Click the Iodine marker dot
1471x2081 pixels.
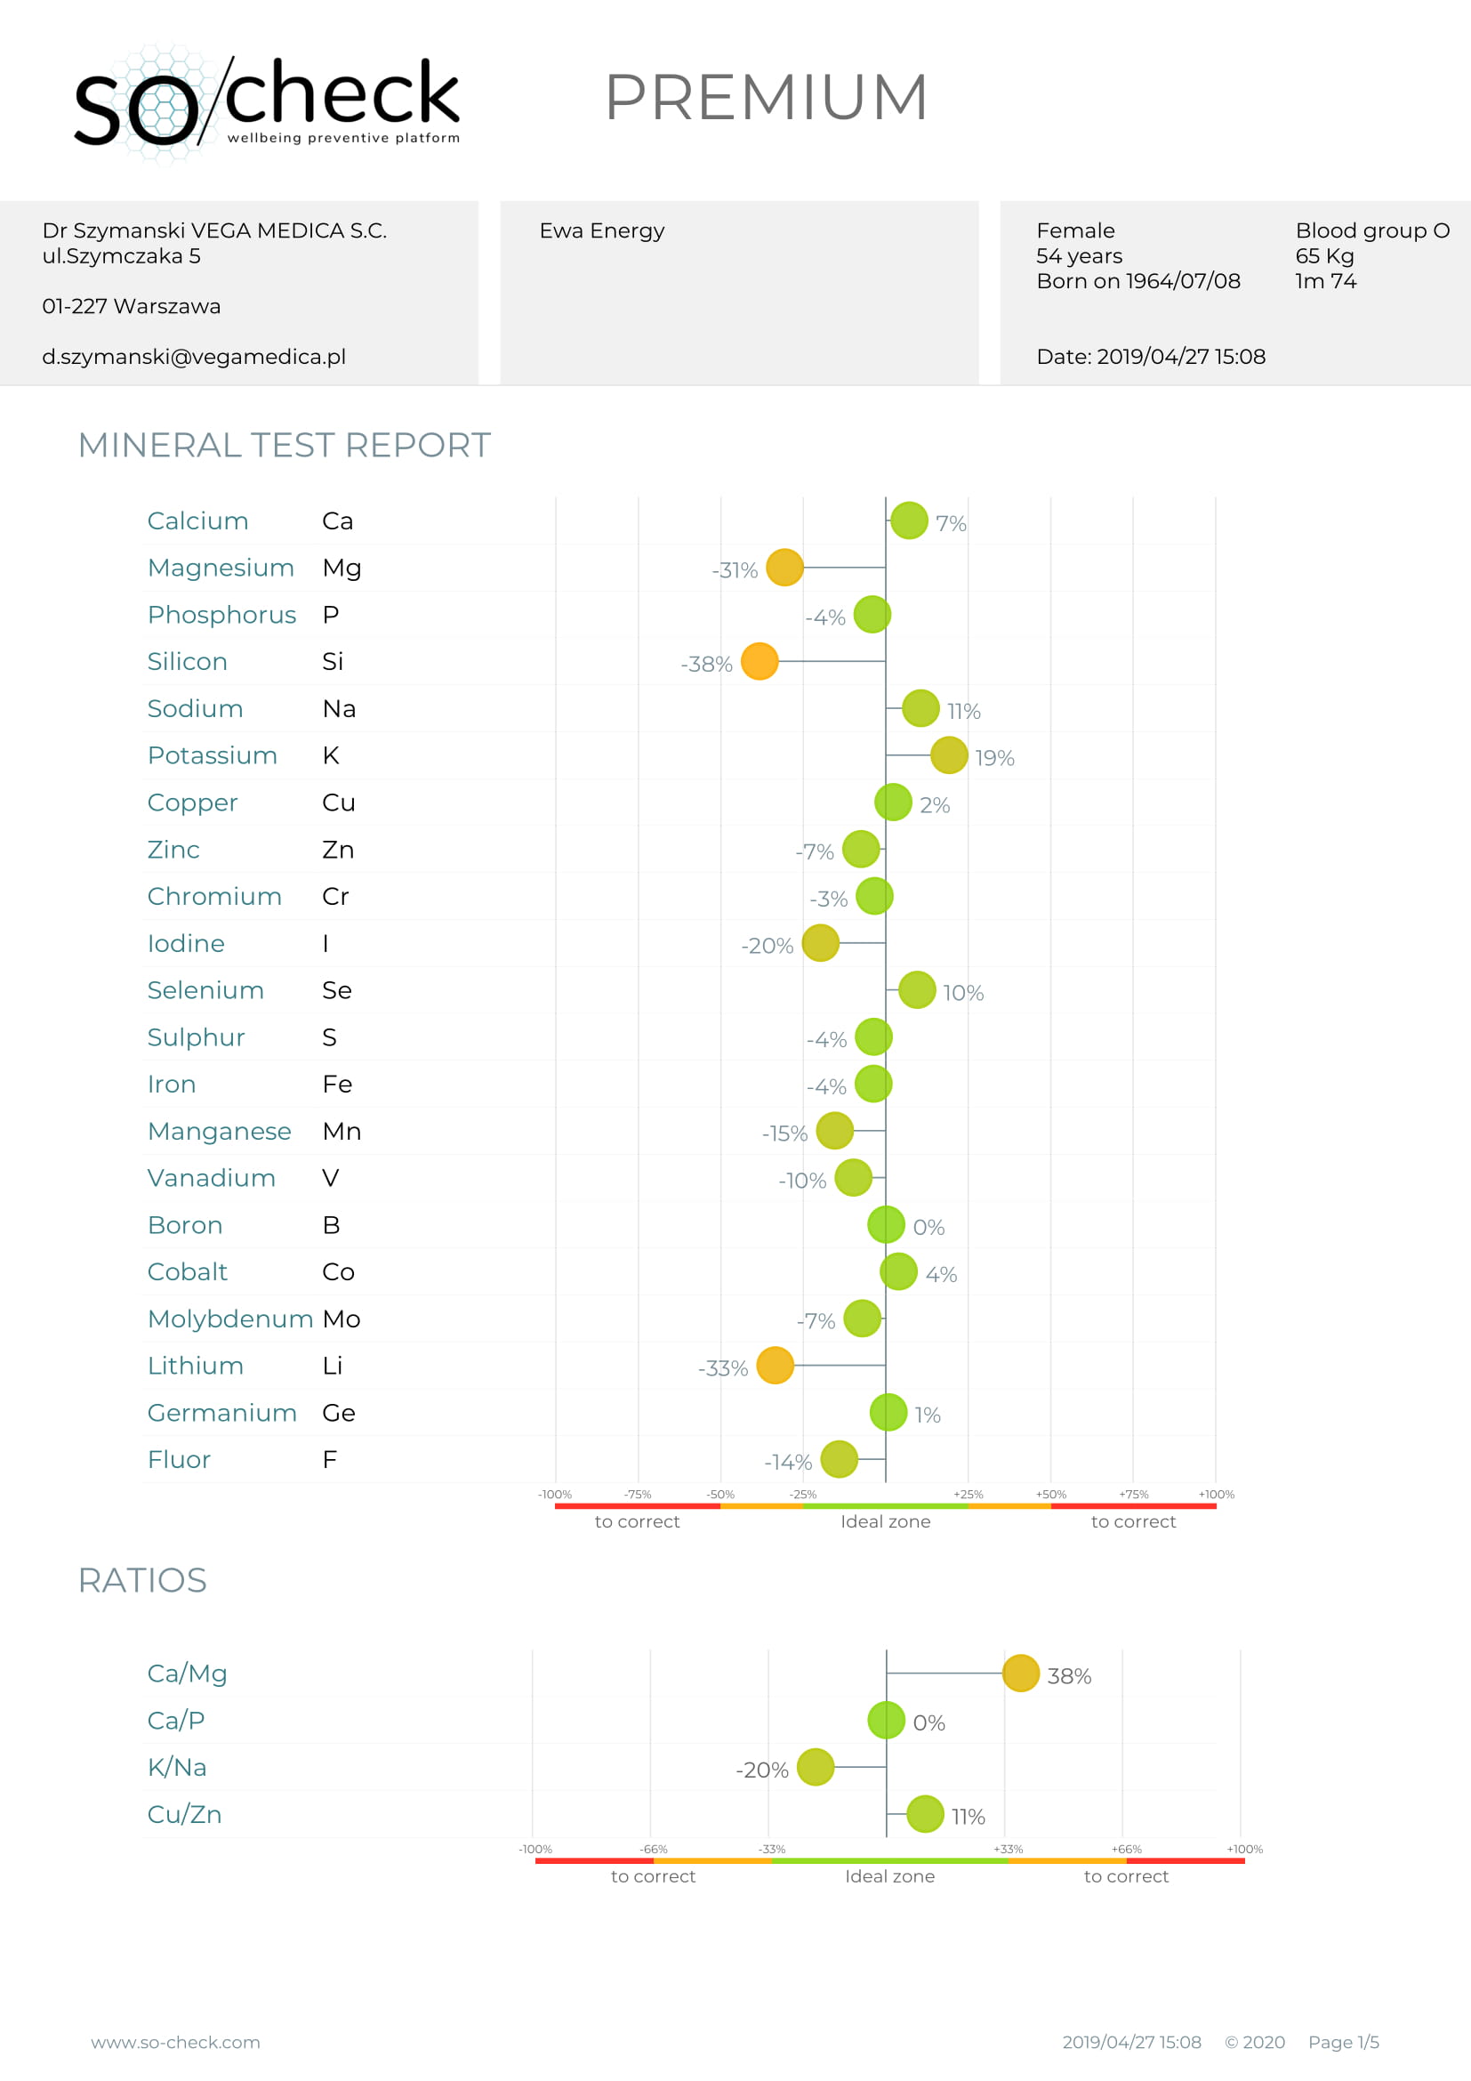(x=820, y=942)
